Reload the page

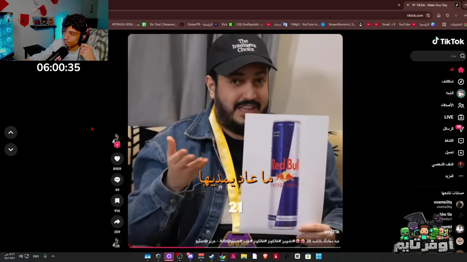click(x=448, y=15)
